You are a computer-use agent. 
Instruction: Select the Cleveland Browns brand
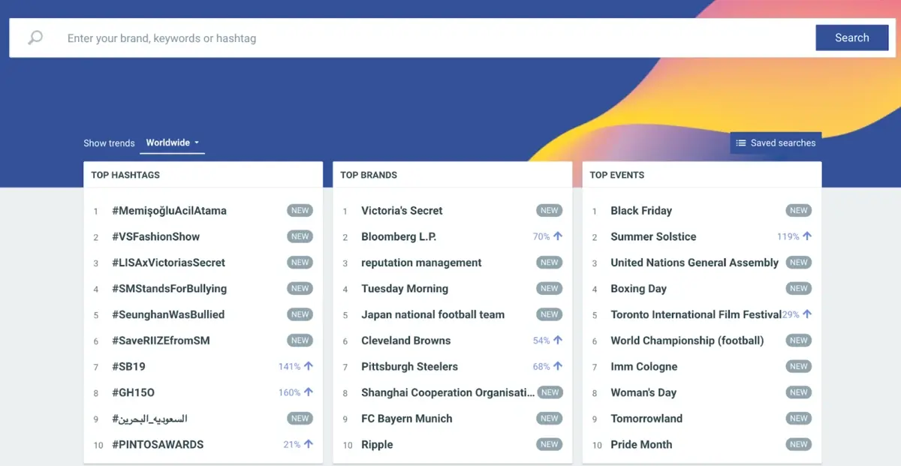coord(405,341)
